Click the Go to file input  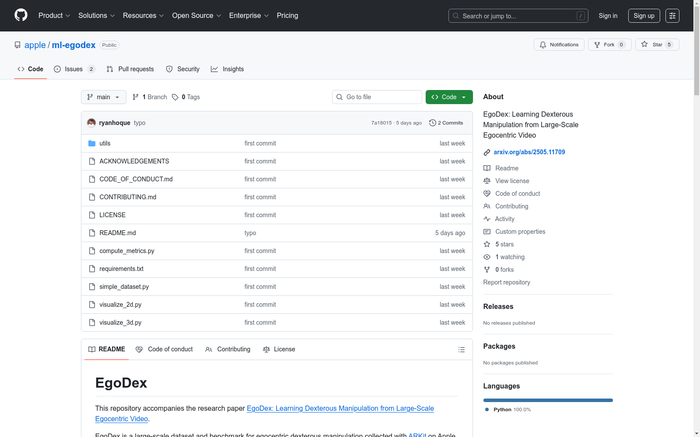377,97
